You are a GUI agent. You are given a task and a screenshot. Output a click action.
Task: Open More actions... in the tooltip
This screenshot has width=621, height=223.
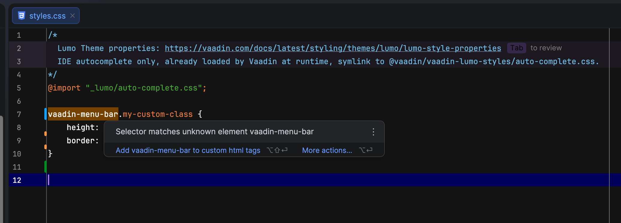(x=327, y=150)
